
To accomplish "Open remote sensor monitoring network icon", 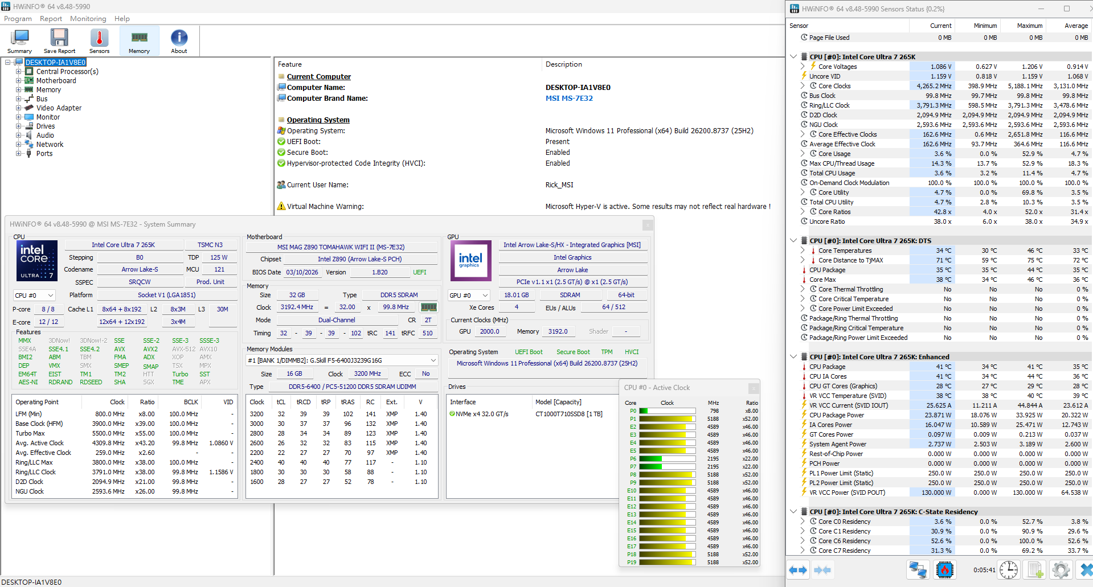I will 918,569.
